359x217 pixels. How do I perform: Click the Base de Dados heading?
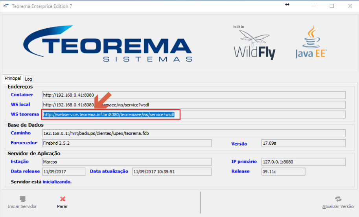click(26, 125)
